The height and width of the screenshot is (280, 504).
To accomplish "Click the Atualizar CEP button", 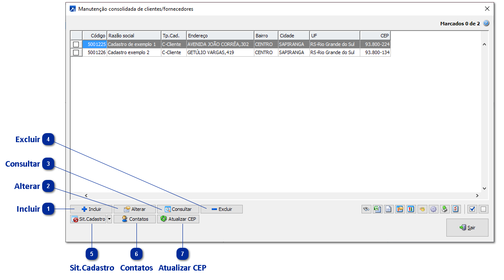I will (178, 219).
